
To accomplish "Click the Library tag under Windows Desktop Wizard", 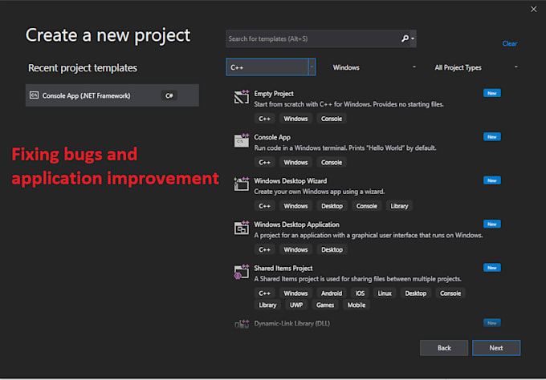I will [399, 206].
